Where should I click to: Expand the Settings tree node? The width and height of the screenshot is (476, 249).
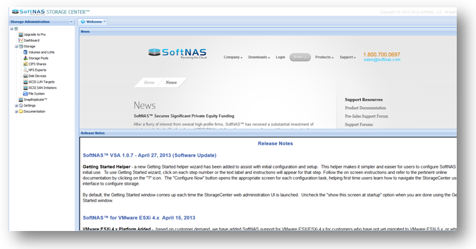pyautogui.click(x=16, y=106)
